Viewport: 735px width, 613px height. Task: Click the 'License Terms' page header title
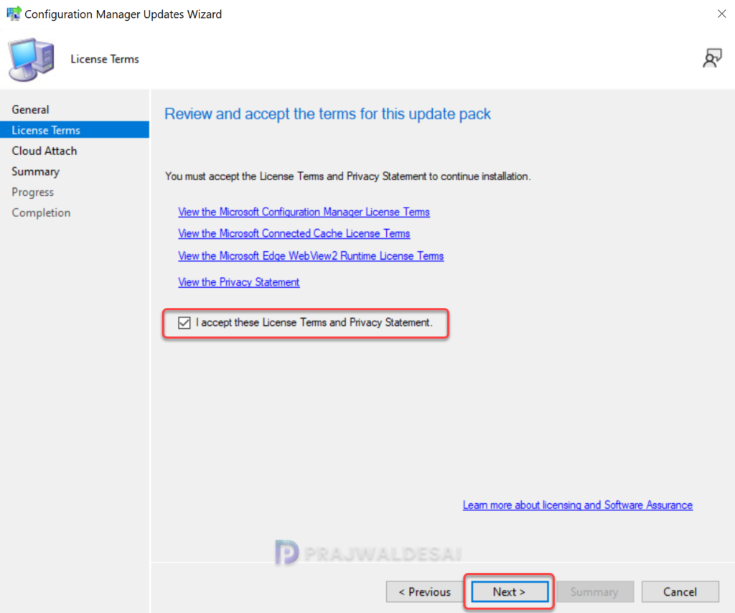pos(105,59)
